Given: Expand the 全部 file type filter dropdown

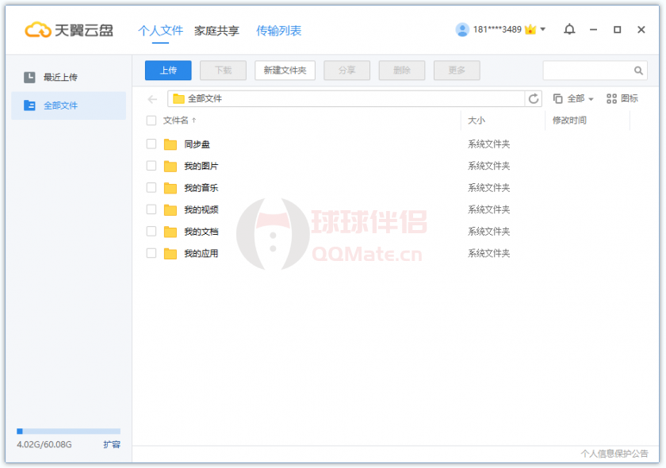Looking at the screenshot, I should coord(574,98).
